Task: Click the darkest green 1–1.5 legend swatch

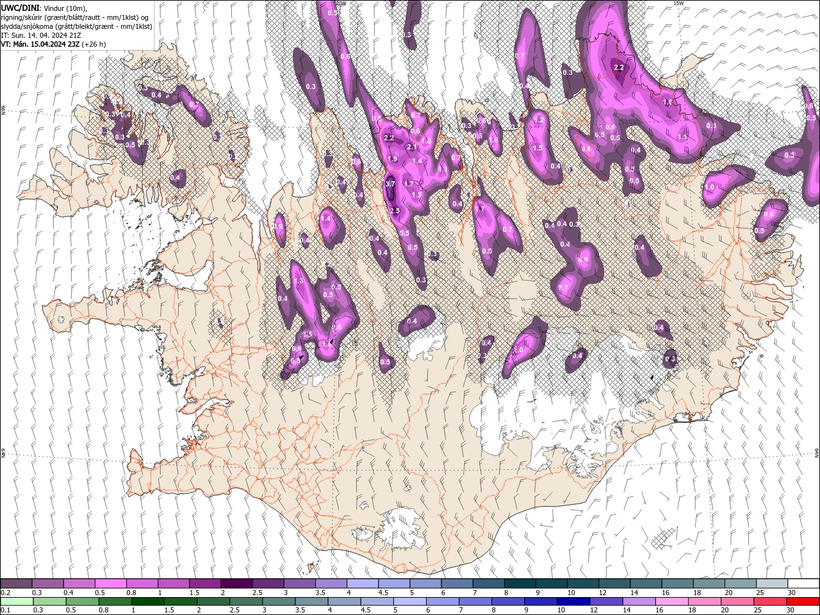Action: [x=147, y=601]
